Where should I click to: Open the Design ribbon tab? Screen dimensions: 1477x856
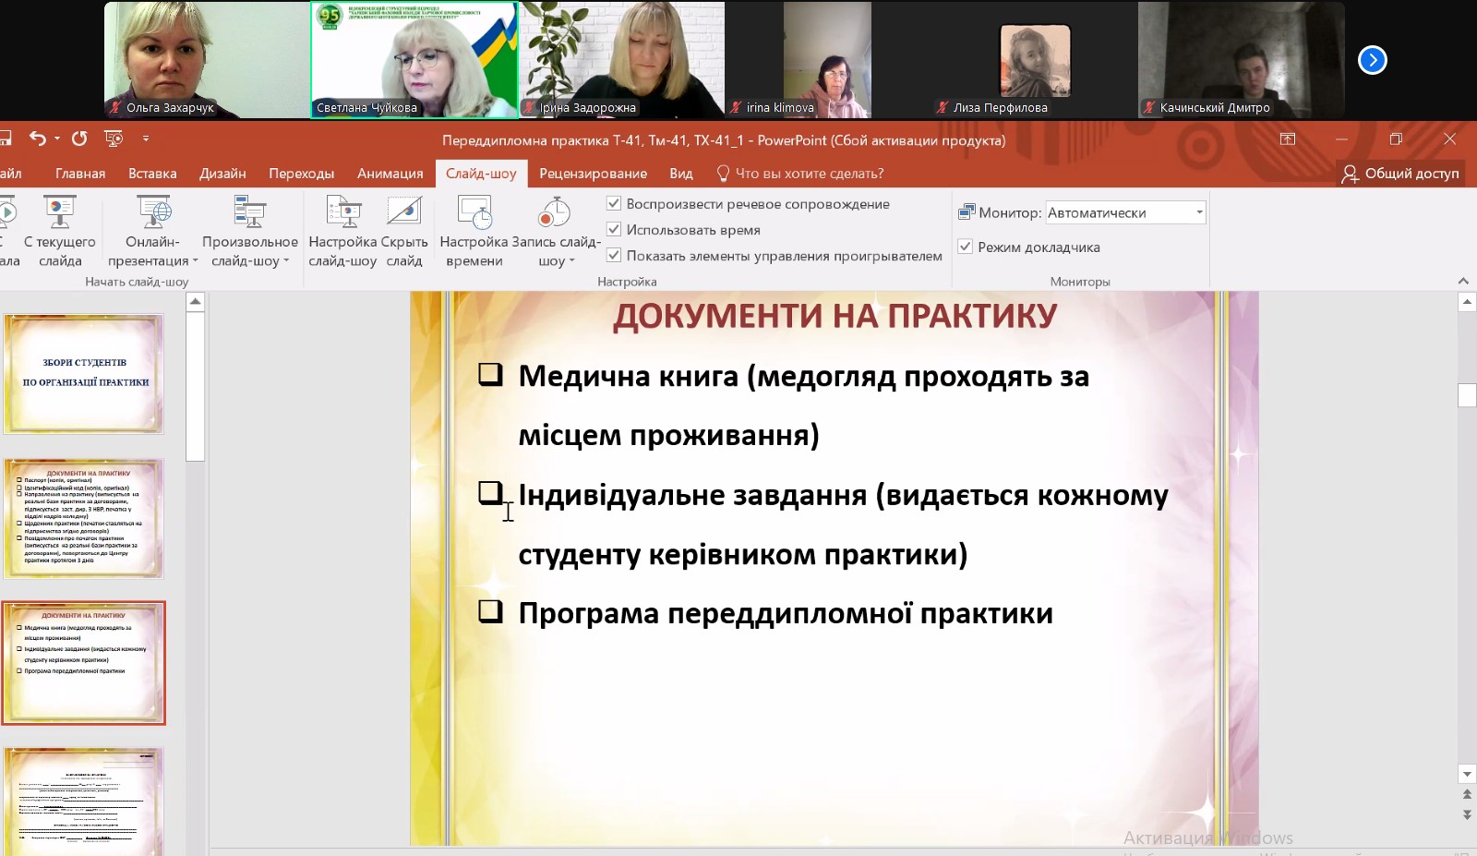[222, 174]
